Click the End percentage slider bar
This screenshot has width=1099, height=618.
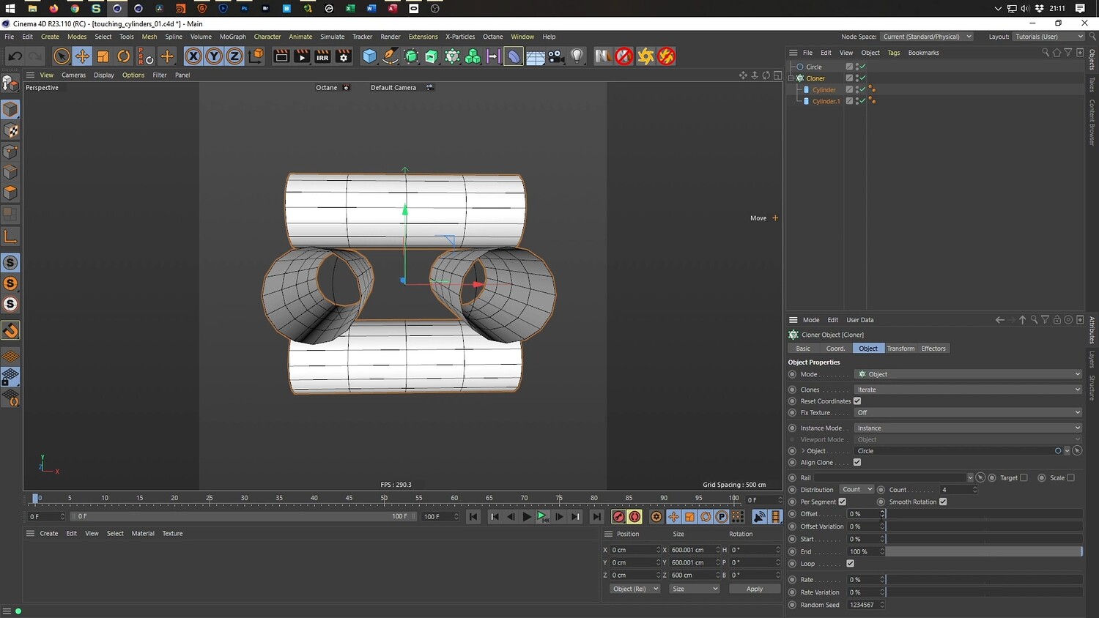pos(983,551)
